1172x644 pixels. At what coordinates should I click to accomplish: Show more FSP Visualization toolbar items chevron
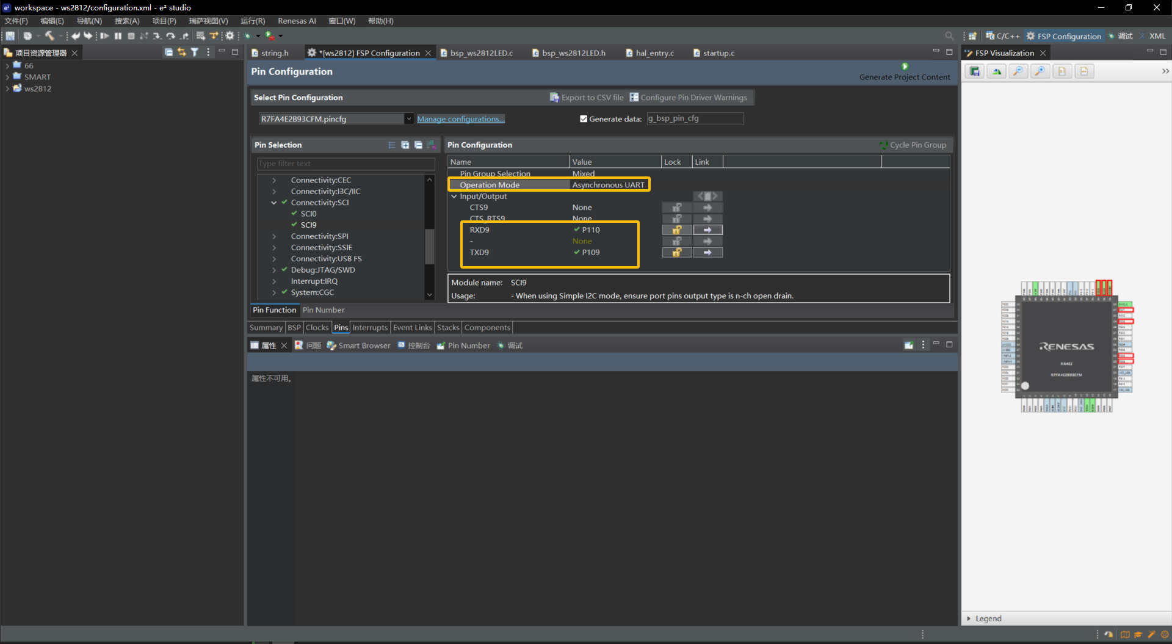1165,71
